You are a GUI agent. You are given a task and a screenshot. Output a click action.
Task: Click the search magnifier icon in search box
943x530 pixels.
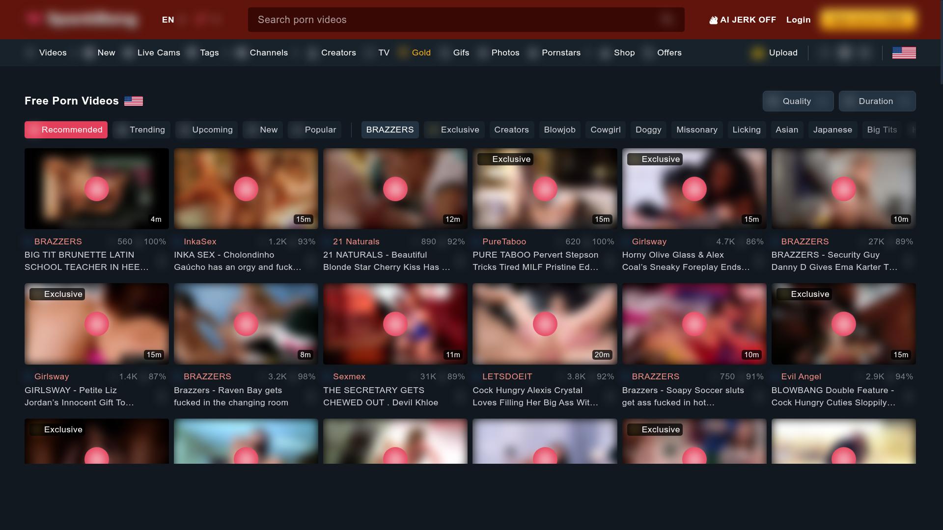666,20
